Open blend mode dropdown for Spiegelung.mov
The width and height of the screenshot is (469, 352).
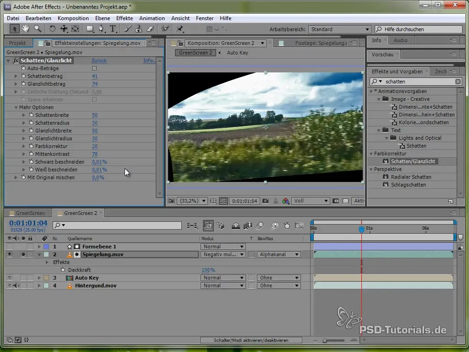(x=223, y=254)
